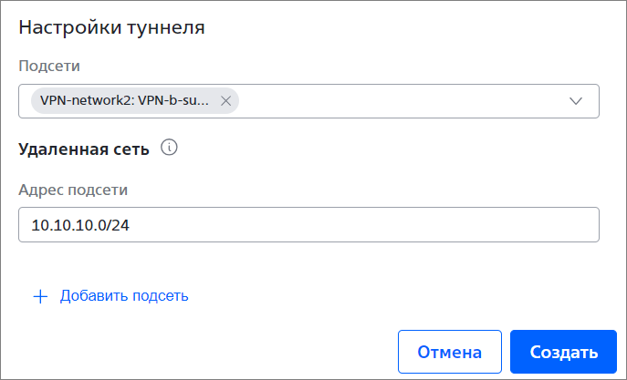
Task: Place cursor on the 10.10.10.0/24 value text
Action: click(80, 225)
